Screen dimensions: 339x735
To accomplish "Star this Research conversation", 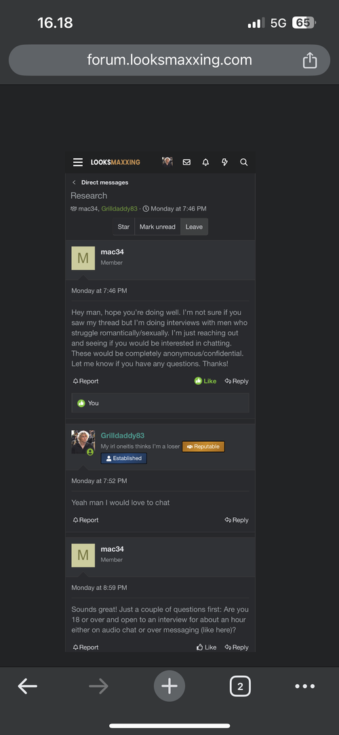I will (123, 227).
